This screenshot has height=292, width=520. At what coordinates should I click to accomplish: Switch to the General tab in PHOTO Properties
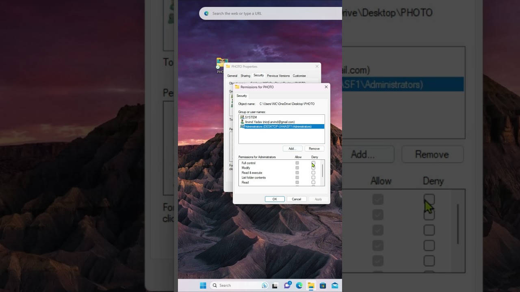(x=232, y=76)
